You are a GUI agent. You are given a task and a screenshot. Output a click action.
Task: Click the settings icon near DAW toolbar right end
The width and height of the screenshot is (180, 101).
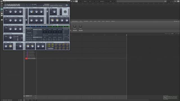pyautogui.click(x=175, y=1)
